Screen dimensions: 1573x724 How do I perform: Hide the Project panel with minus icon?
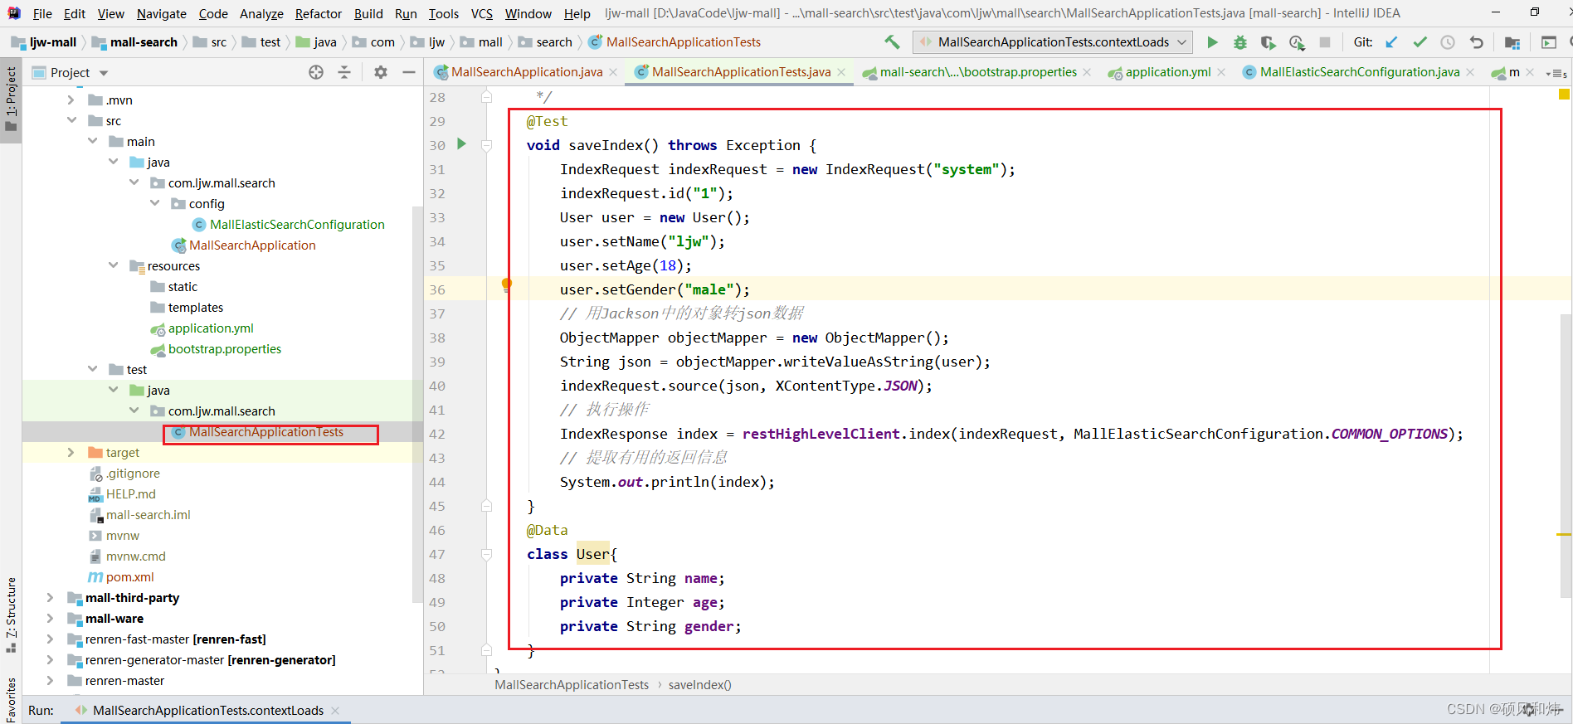409,73
